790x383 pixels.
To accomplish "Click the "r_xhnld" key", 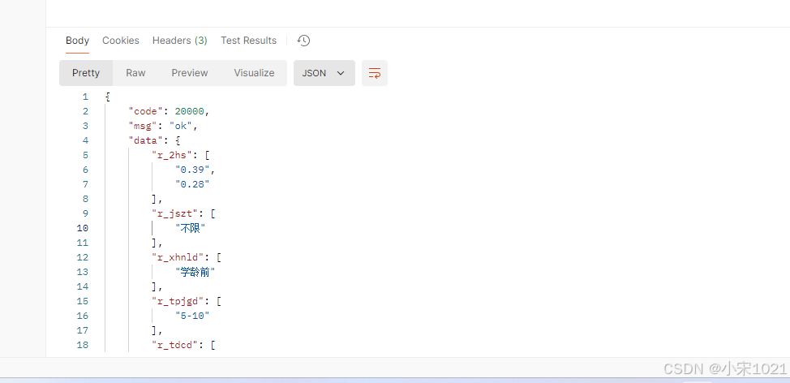I will pos(178,257).
